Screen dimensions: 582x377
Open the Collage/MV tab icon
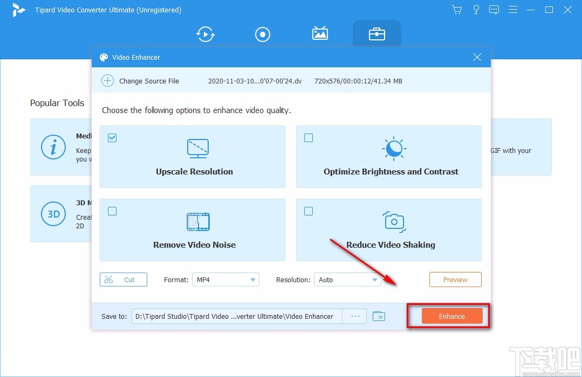320,34
